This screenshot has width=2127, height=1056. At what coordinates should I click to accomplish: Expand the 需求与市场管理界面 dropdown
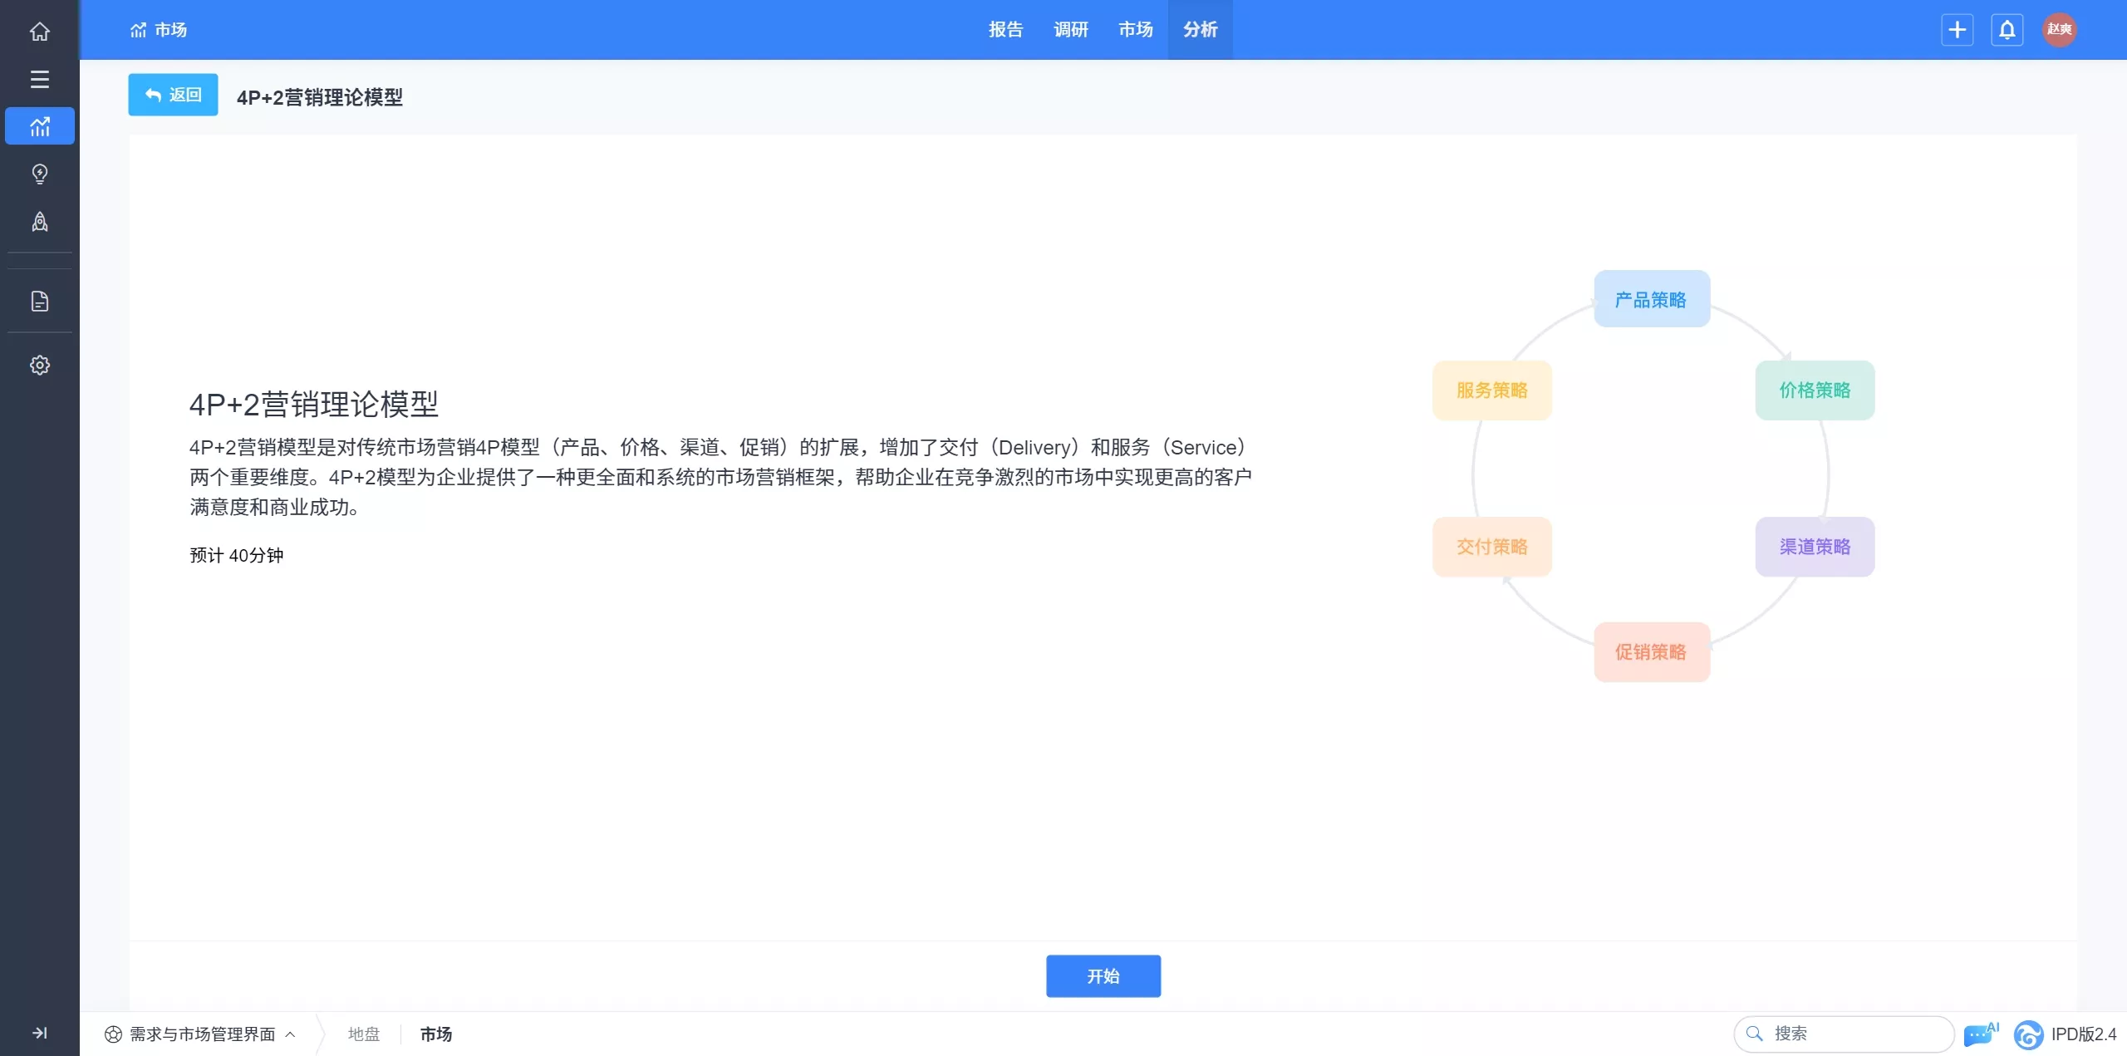(x=200, y=1034)
